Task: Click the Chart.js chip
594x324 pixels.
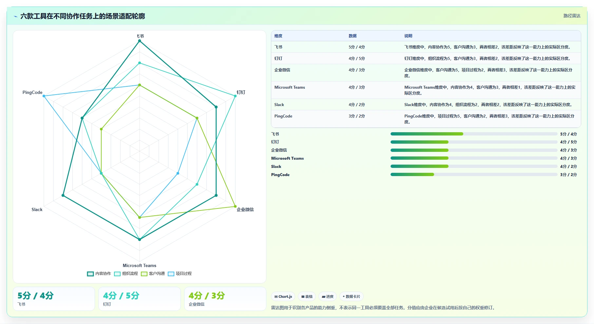Action: click(x=283, y=297)
